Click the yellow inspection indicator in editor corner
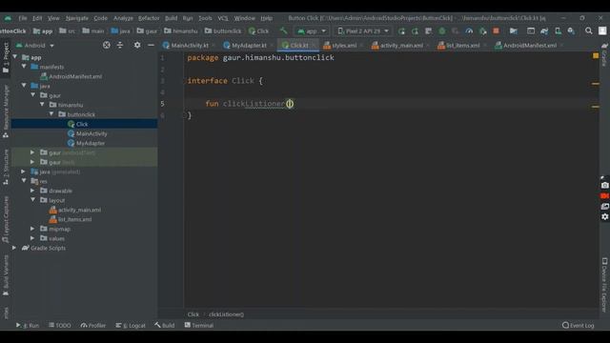 click(x=596, y=56)
